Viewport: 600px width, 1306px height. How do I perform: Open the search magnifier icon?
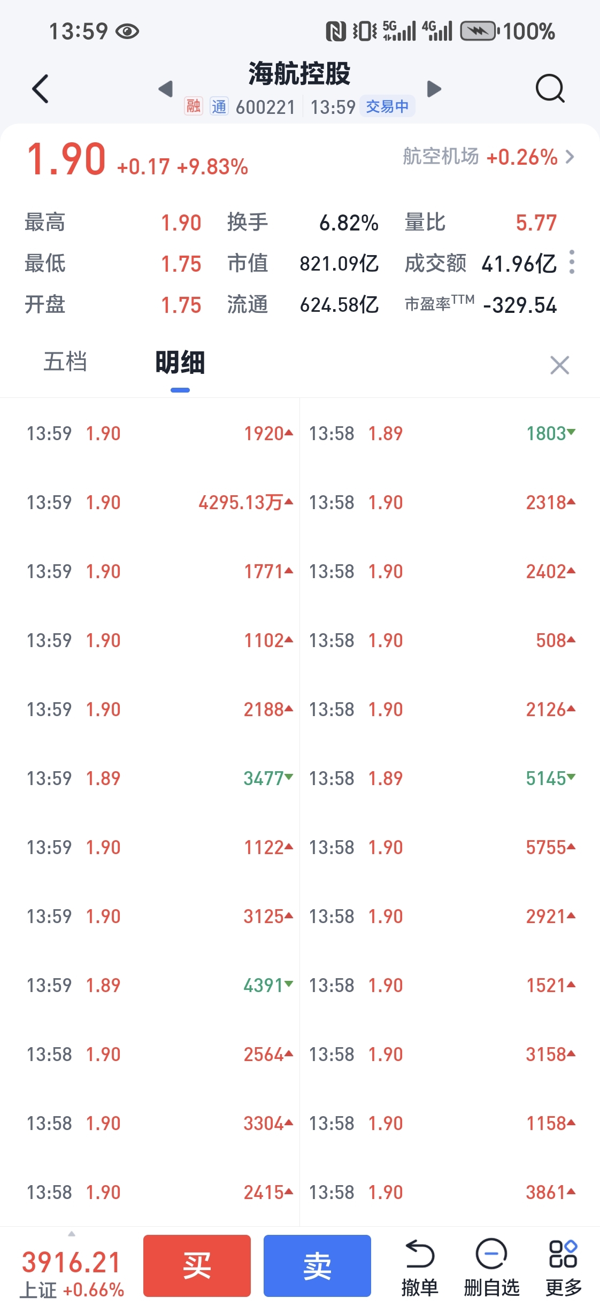click(x=550, y=89)
